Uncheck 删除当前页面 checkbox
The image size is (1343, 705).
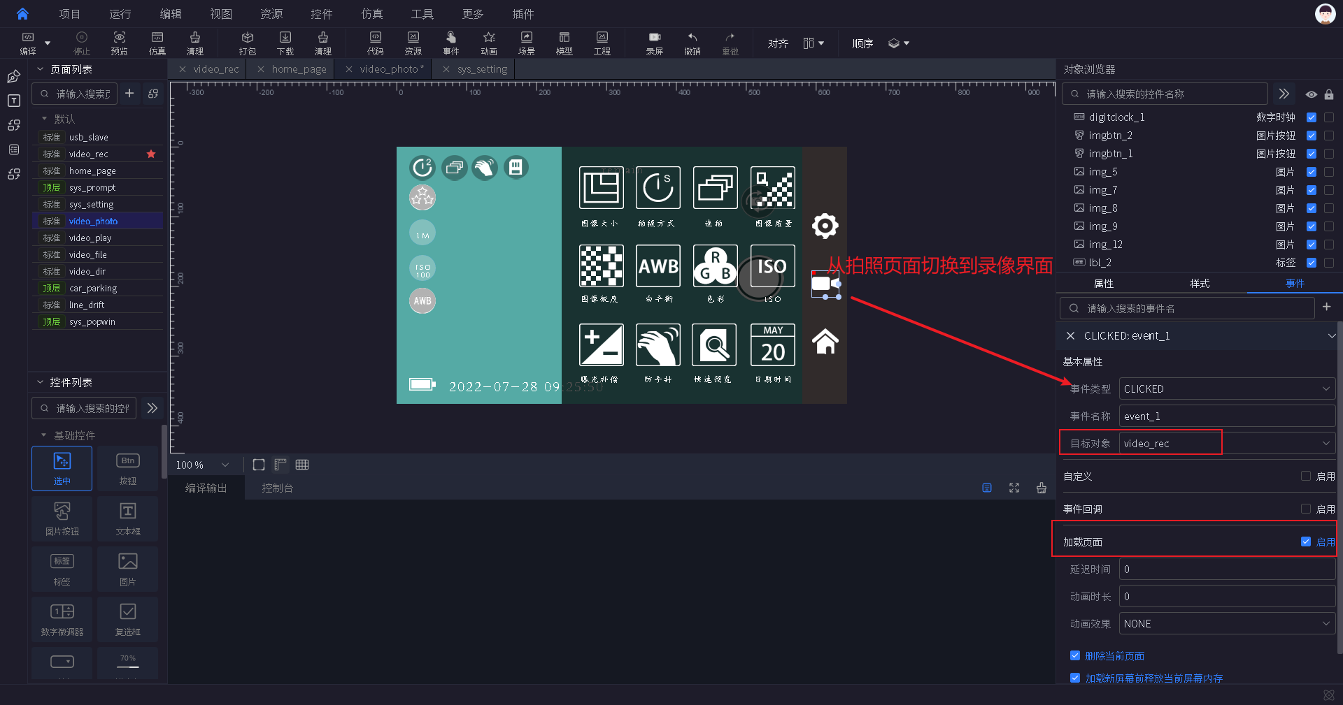(1075, 655)
